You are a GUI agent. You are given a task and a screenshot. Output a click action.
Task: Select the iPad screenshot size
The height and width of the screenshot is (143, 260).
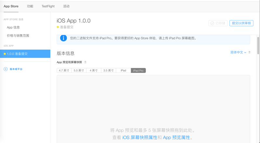tap(123, 70)
